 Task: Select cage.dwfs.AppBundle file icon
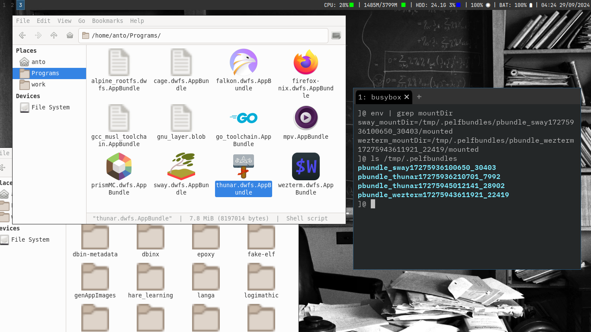[x=181, y=62]
